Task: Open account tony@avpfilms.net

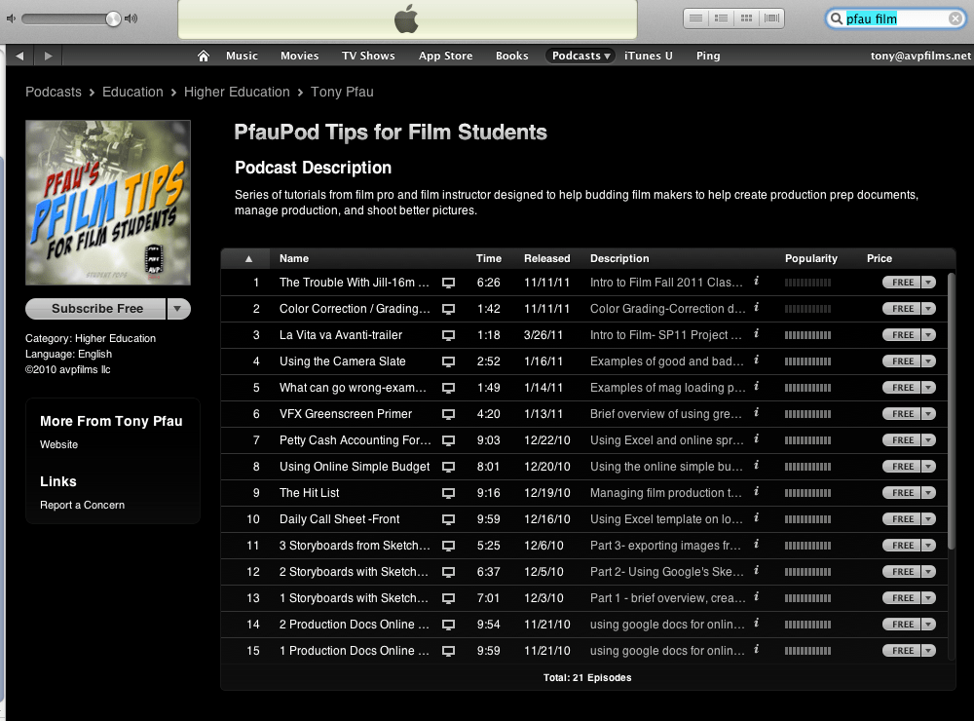Action: click(x=920, y=56)
